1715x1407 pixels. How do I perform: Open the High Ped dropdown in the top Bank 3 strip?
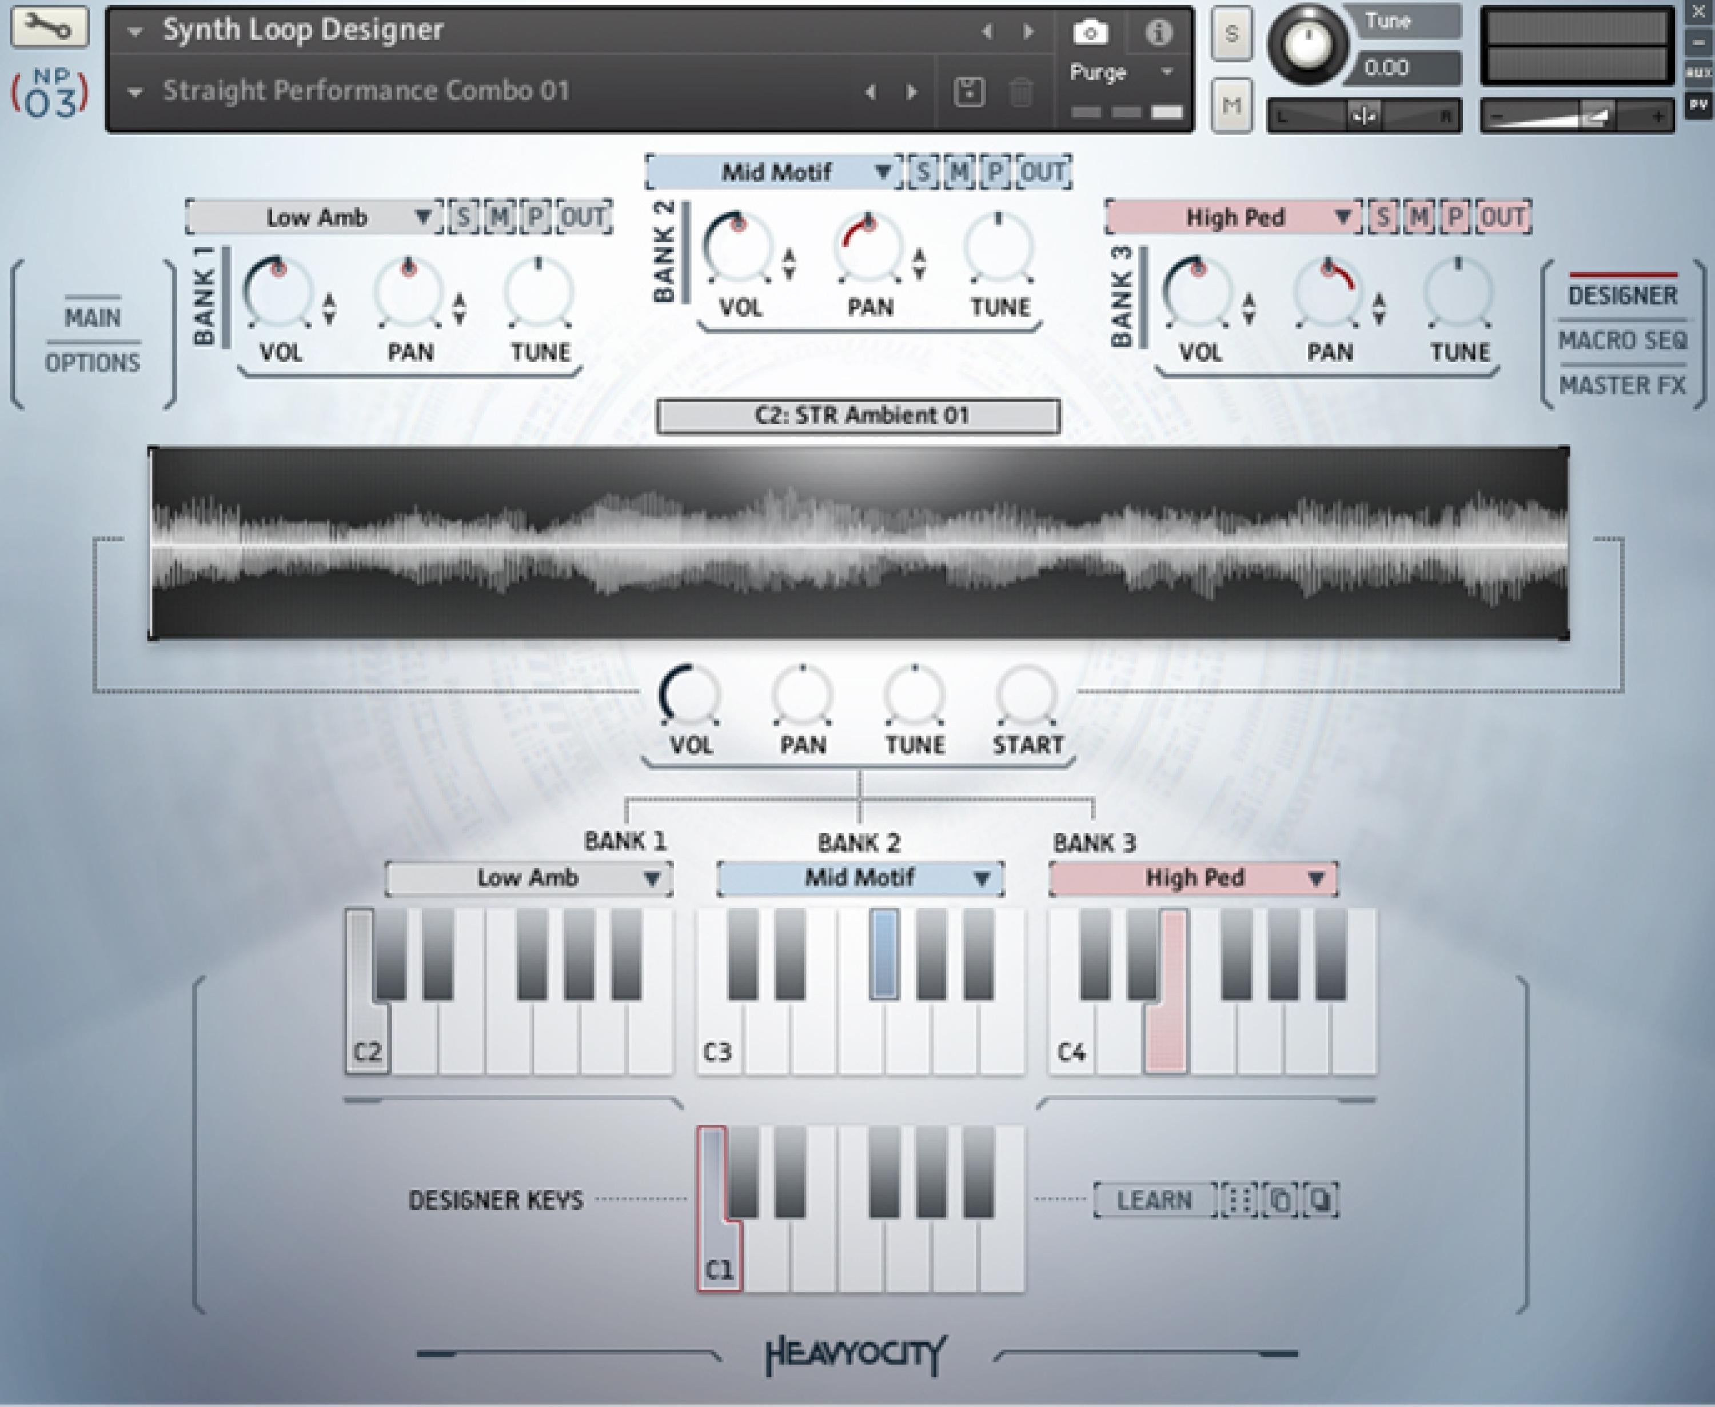tap(1233, 217)
